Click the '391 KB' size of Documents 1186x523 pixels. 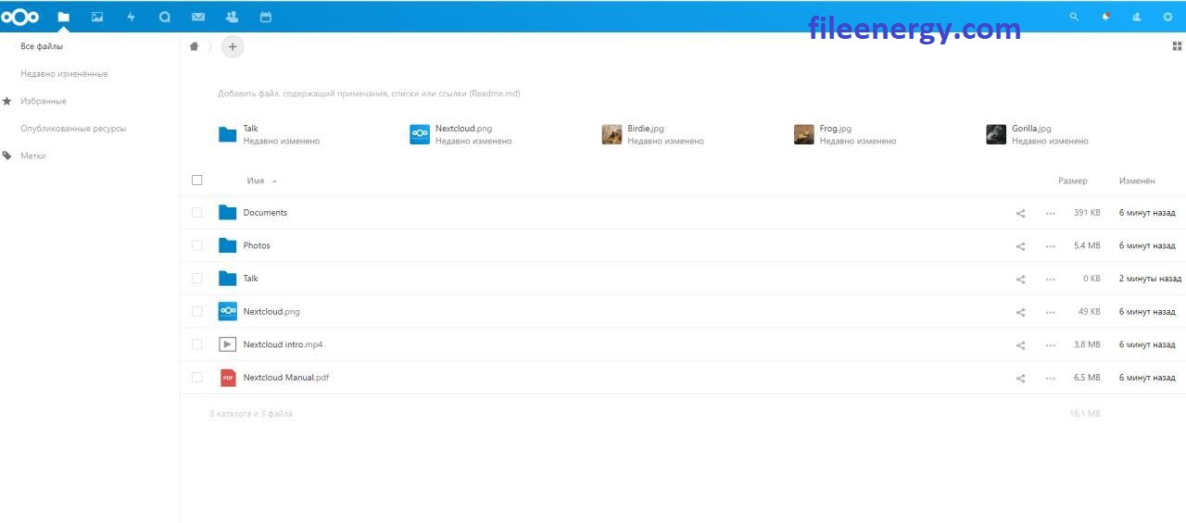pyautogui.click(x=1087, y=213)
